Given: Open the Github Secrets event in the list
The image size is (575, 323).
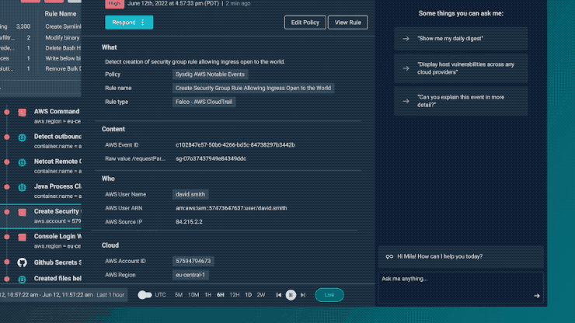Looking at the screenshot, I should (x=40, y=262).
